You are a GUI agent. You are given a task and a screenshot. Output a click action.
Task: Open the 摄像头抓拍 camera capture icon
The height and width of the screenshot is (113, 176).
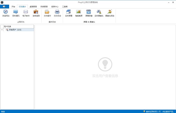tap(110, 12)
